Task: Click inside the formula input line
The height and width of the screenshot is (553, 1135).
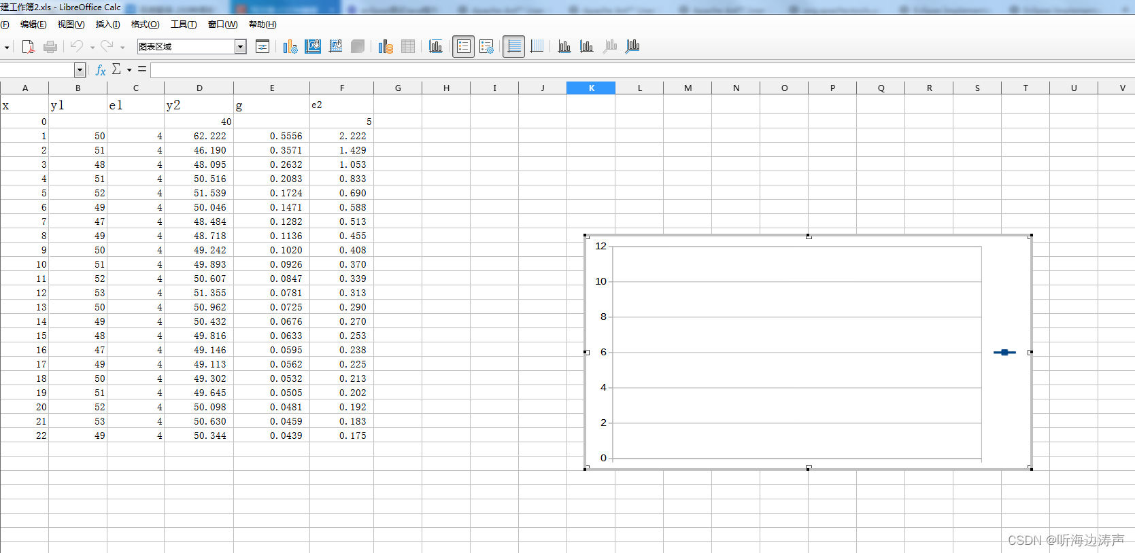Action: [x=642, y=70]
